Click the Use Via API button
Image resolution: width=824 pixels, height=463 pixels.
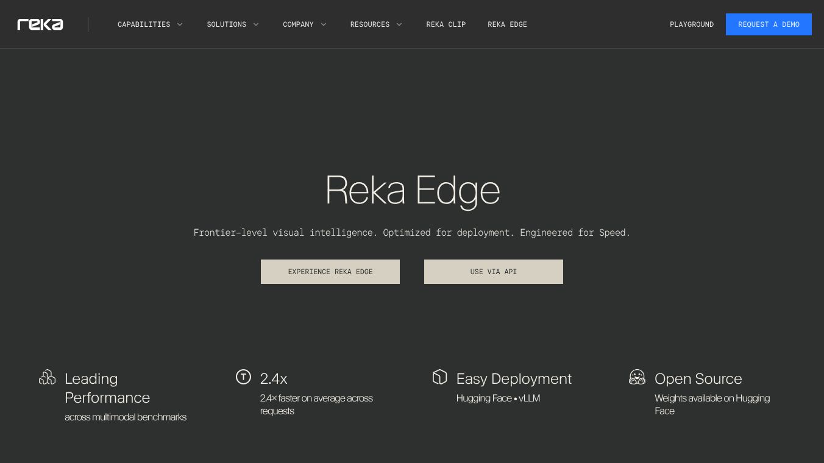[494, 272]
